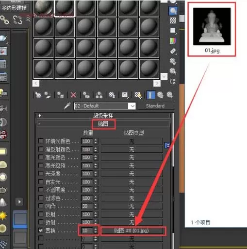Click the 无 map button for 漫反射颜色
The image size is (247, 249).
(132, 149)
